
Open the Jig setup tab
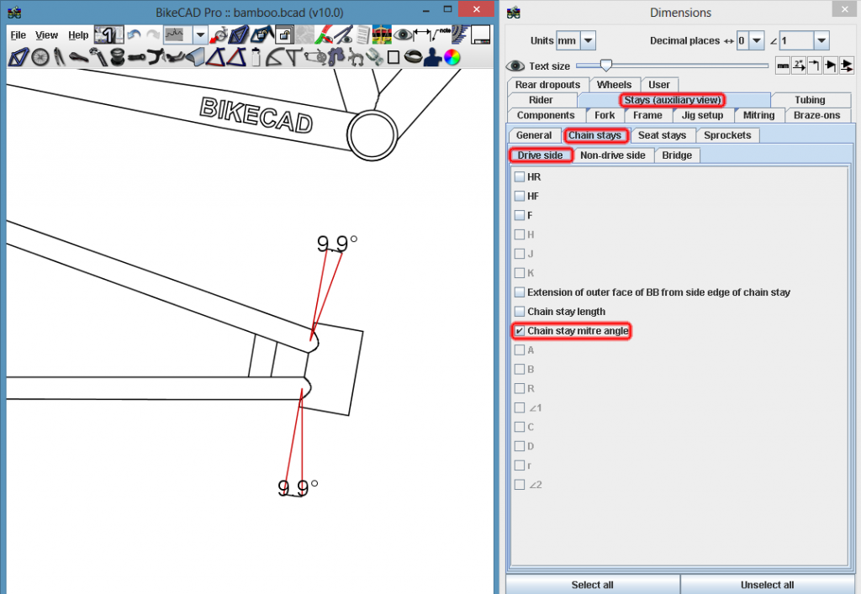click(x=702, y=115)
